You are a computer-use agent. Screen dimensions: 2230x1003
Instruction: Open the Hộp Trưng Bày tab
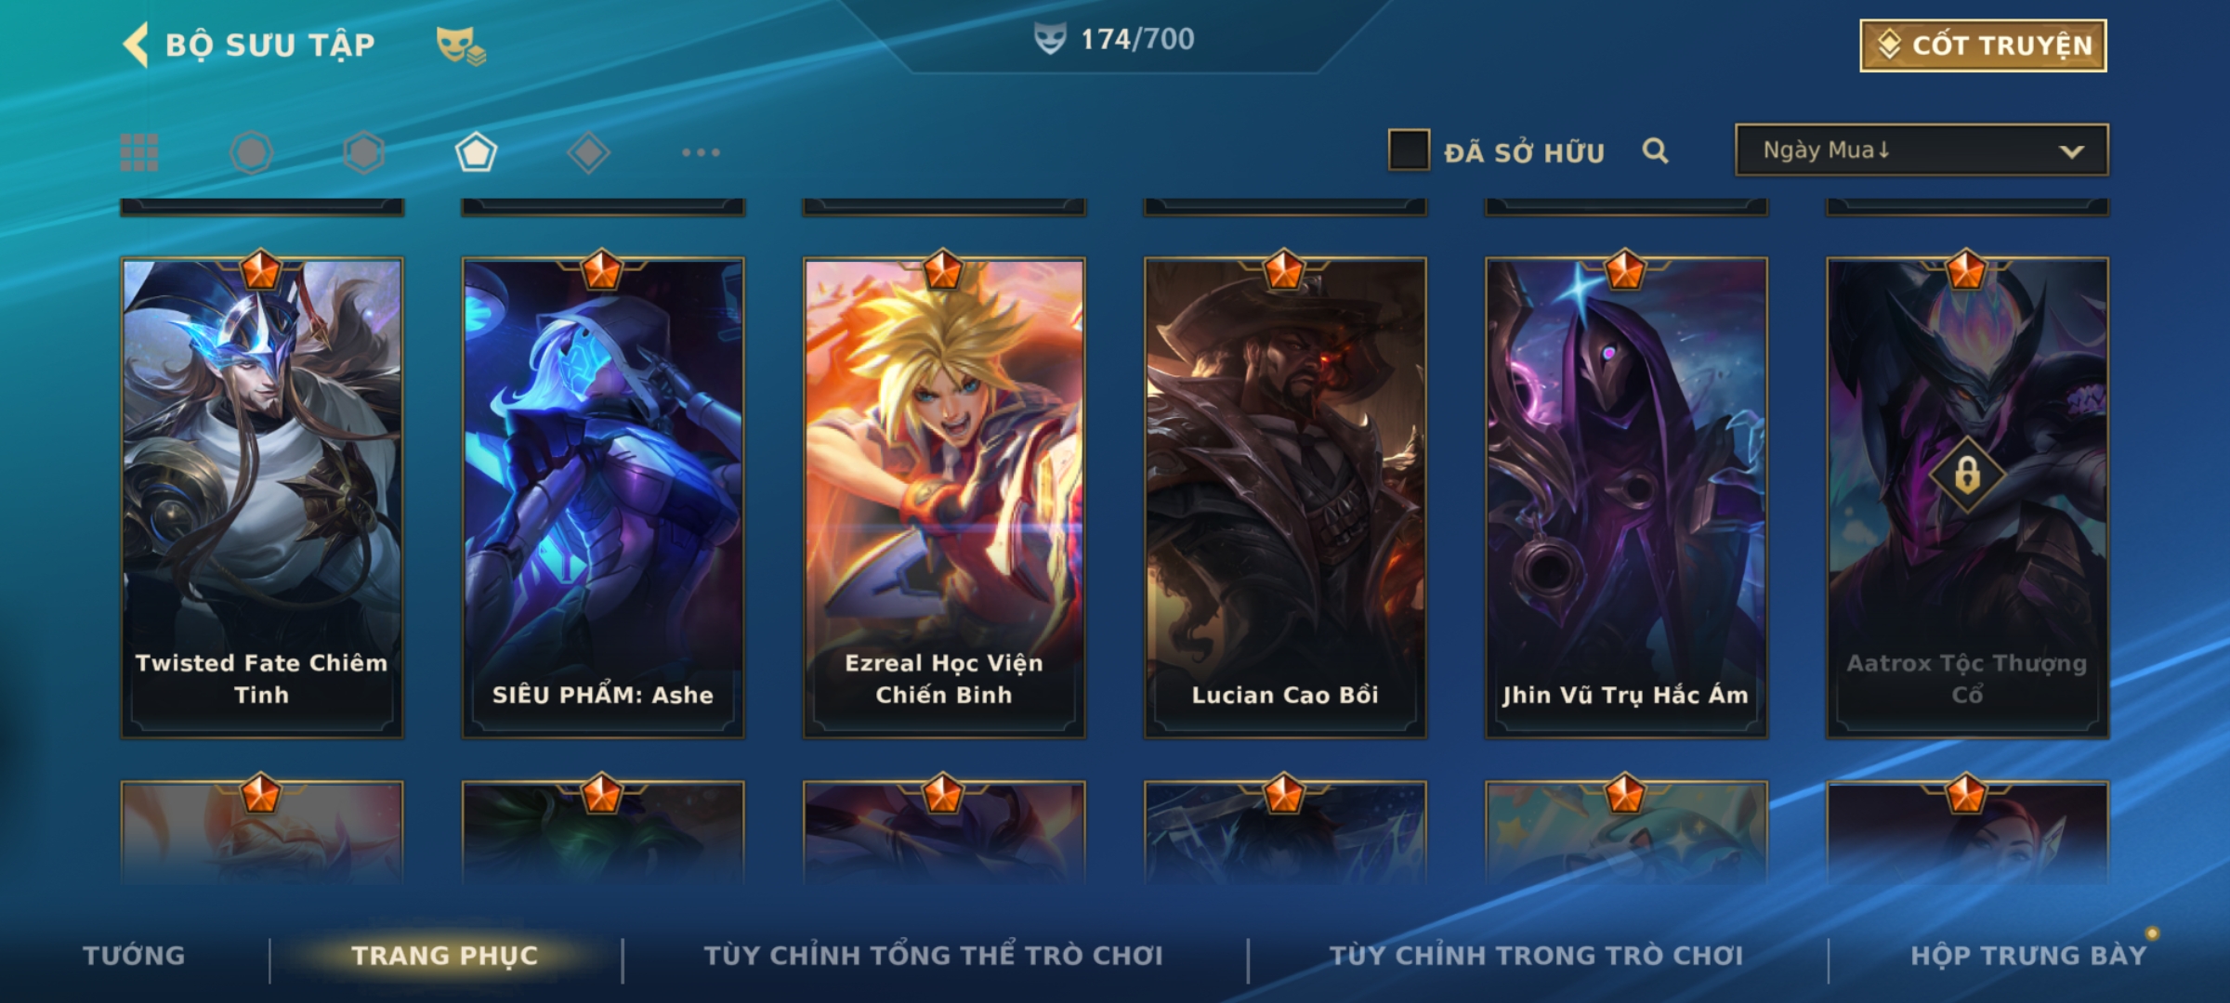pos(2028,956)
